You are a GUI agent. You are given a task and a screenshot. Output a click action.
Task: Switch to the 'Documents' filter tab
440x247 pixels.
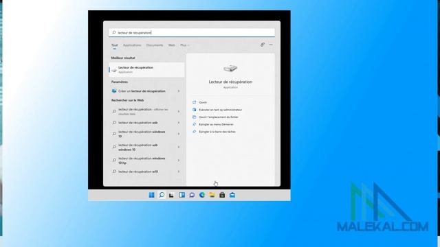pyautogui.click(x=155, y=45)
